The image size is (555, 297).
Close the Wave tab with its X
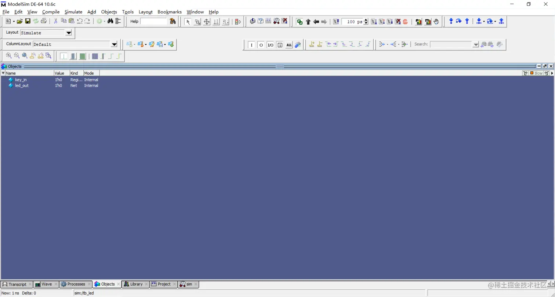coord(56,284)
